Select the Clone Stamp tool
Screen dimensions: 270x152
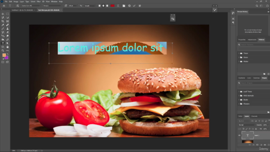point(8,29)
